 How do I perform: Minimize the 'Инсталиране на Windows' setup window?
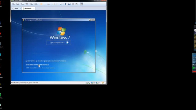coord(90,20)
